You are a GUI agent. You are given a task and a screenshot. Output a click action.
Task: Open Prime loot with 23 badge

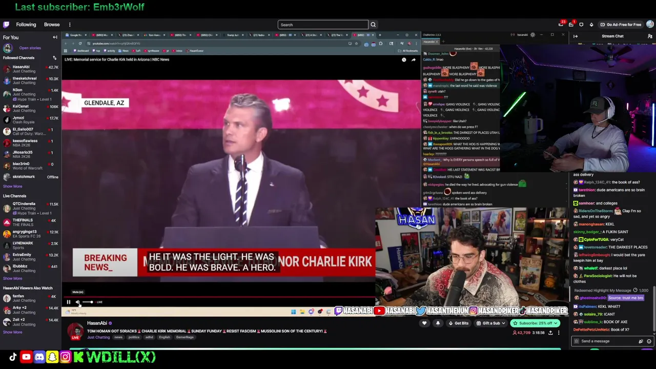click(x=561, y=25)
